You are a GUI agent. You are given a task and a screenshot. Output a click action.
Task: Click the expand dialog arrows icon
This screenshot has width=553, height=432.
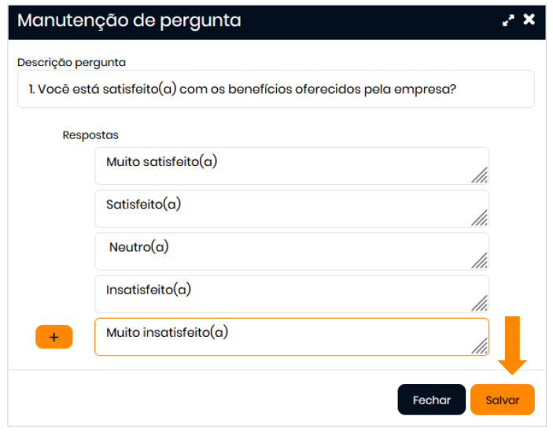[508, 20]
